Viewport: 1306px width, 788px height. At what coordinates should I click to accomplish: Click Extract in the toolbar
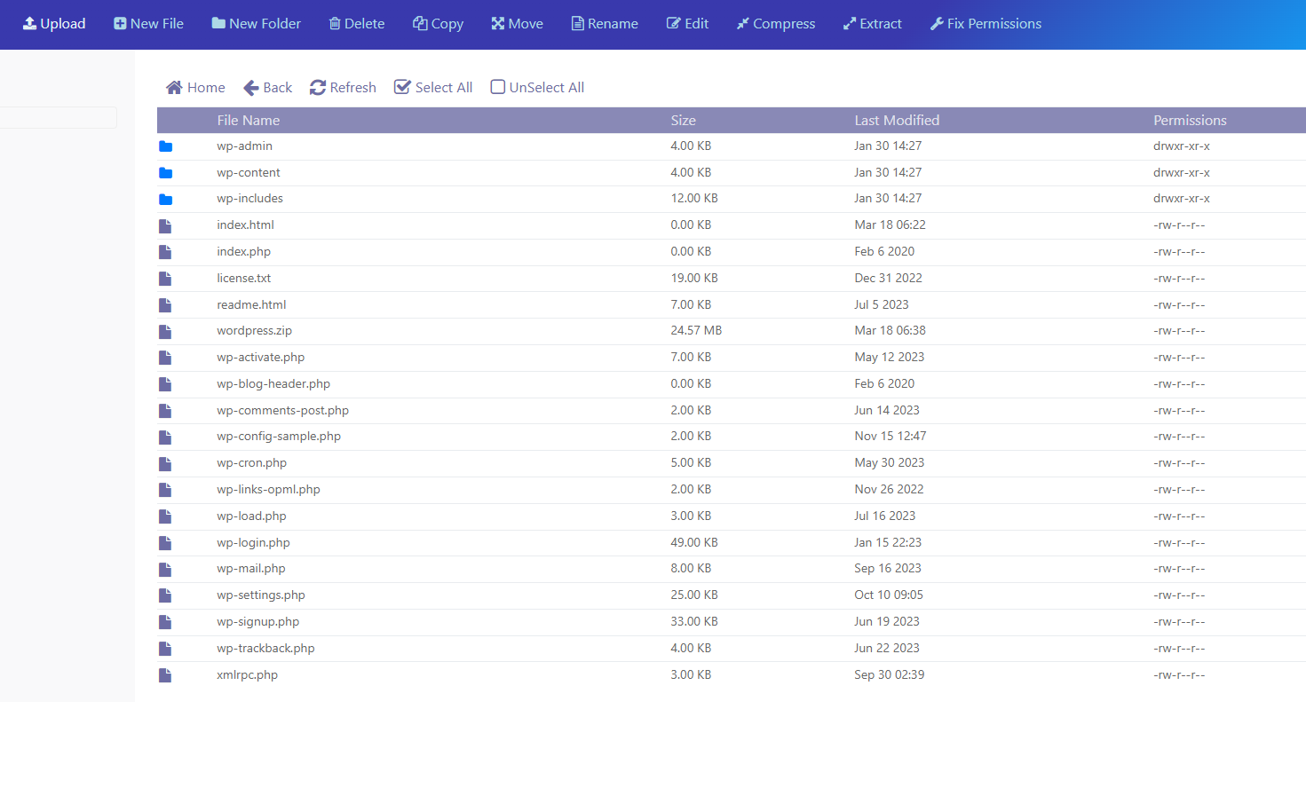pos(872,24)
